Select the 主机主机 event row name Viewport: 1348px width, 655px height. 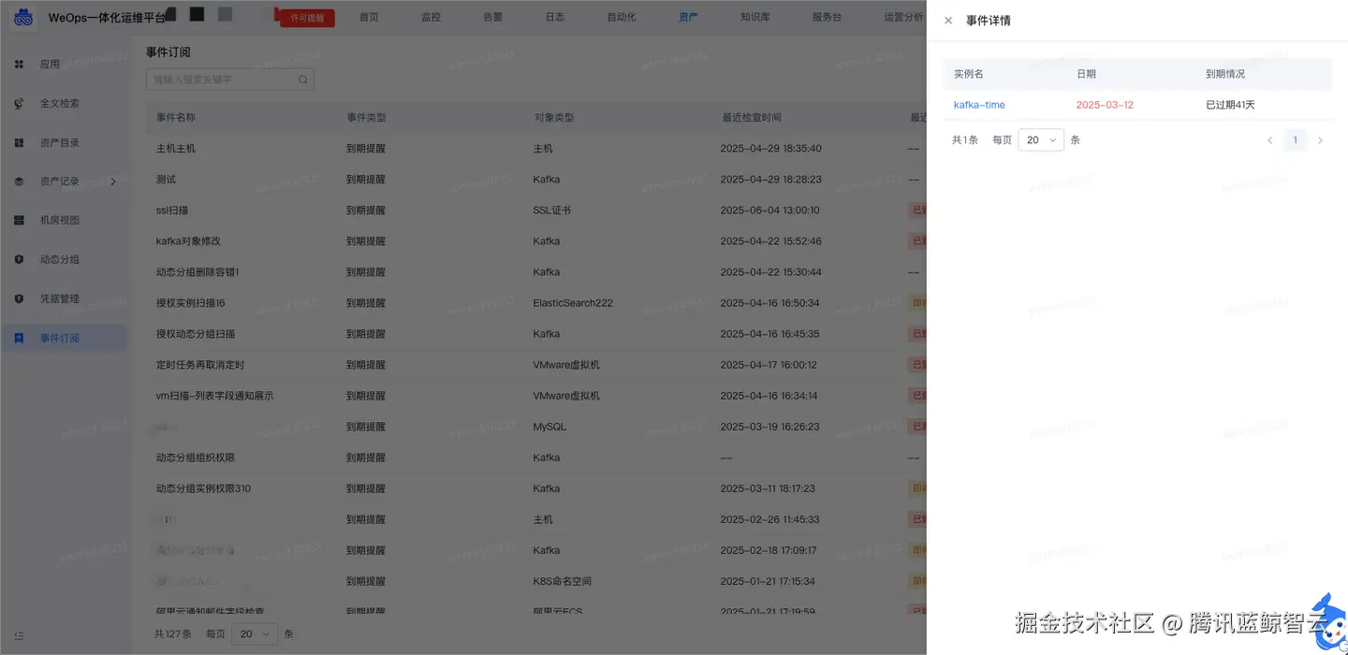coord(176,149)
